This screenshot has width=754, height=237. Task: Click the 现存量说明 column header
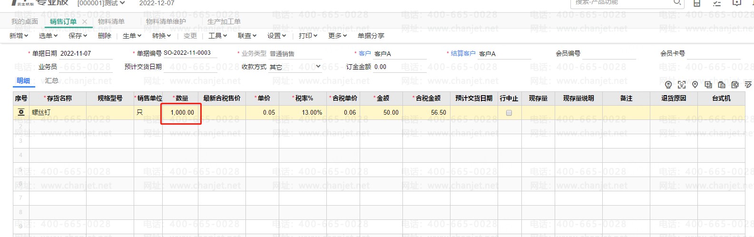[x=579, y=99]
